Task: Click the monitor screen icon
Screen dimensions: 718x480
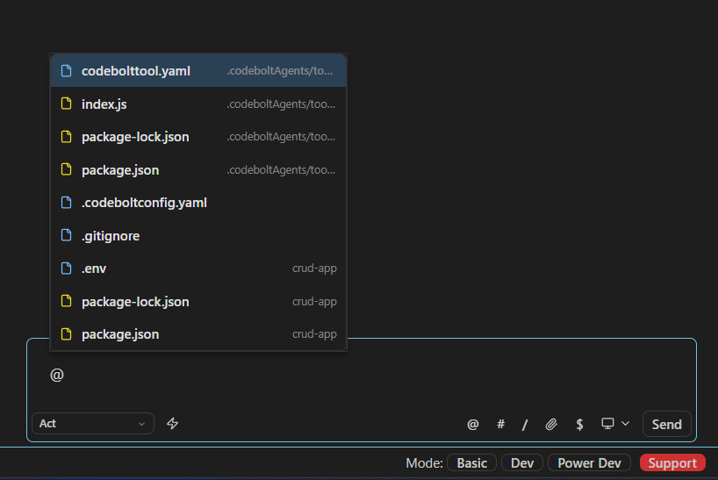Action: coord(607,423)
